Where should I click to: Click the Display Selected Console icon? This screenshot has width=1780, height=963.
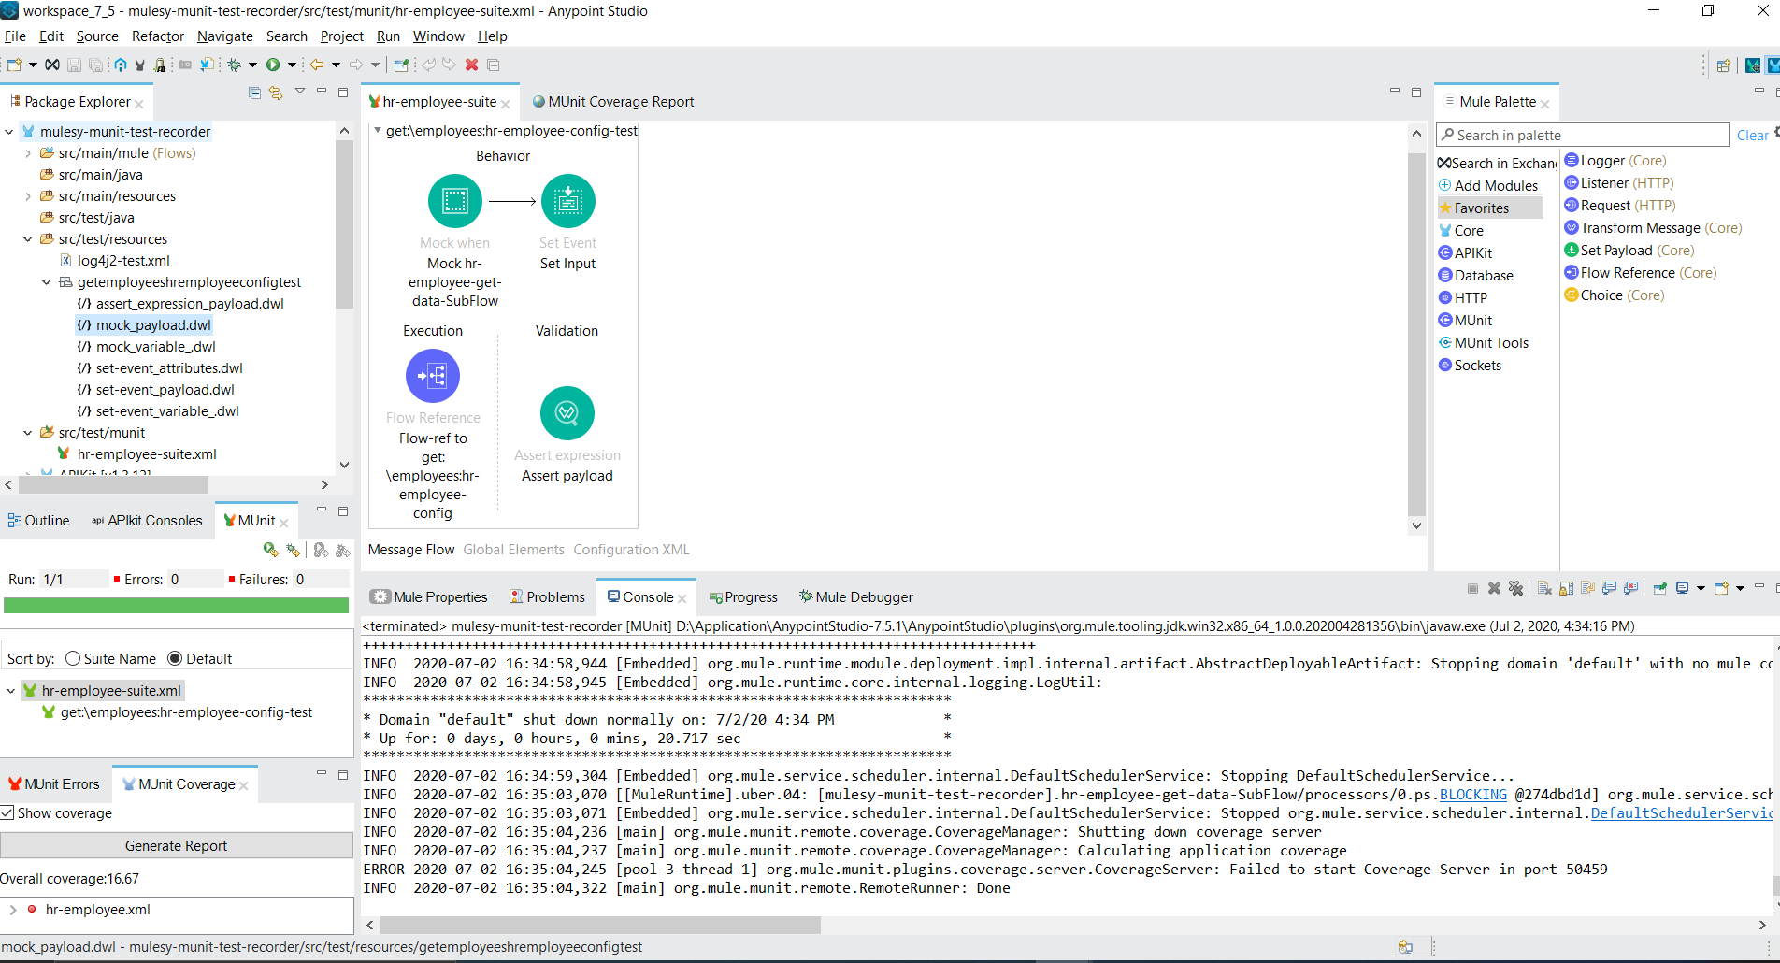pyautogui.click(x=1683, y=588)
